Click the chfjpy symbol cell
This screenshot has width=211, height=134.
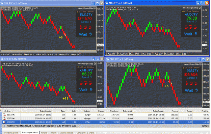point(88,122)
